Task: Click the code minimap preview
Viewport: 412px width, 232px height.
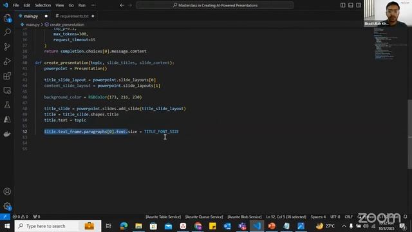Action: tap(389, 43)
